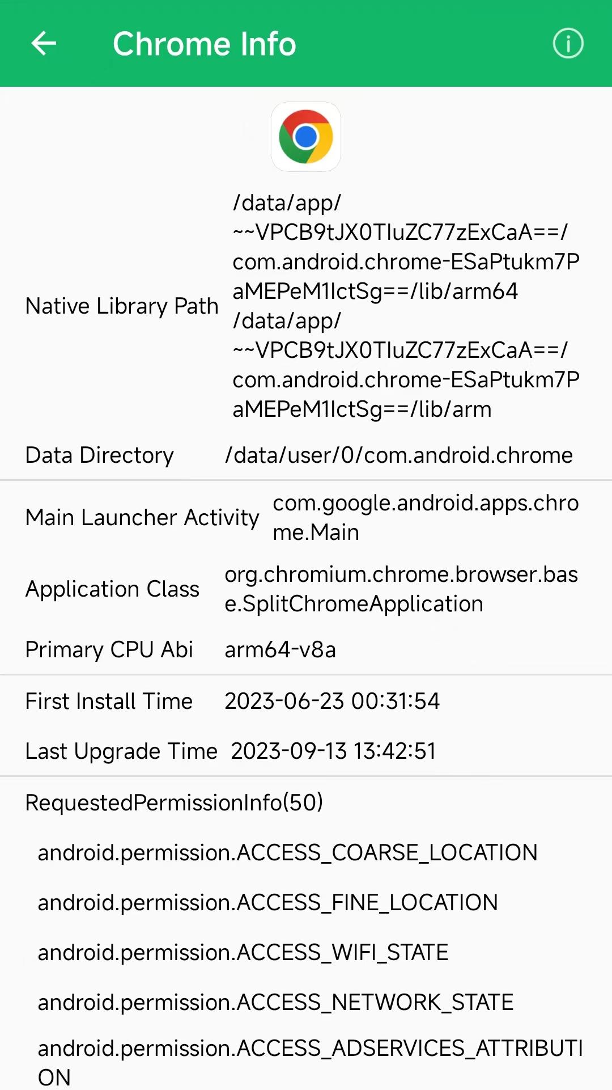612x1090 pixels.
Task: Tap the Data Directory label
Action: [99, 455]
